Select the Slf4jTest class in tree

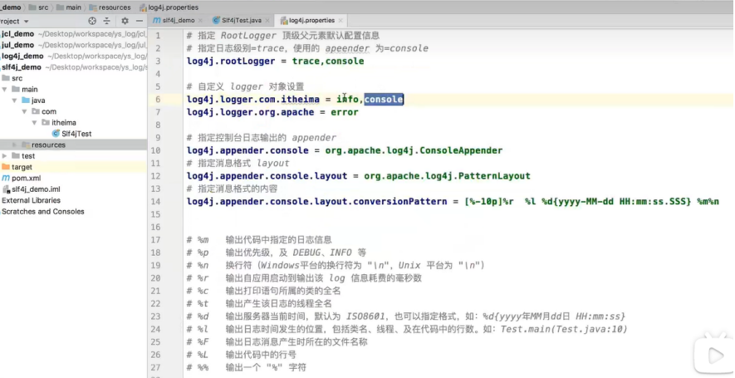pyautogui.click(x=76, y=134)
